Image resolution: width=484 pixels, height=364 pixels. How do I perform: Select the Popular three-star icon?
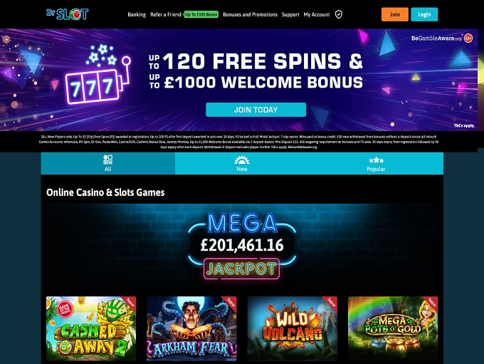(x=376, y=160)
